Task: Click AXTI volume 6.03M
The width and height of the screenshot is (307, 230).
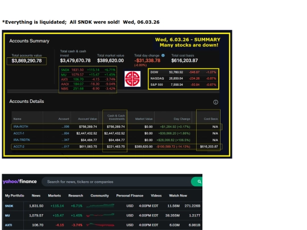Action: point(175,225)
